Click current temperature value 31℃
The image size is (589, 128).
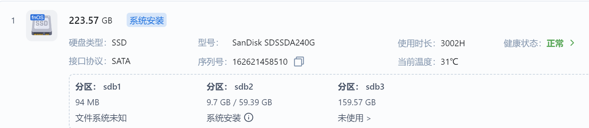coord(449,62)
